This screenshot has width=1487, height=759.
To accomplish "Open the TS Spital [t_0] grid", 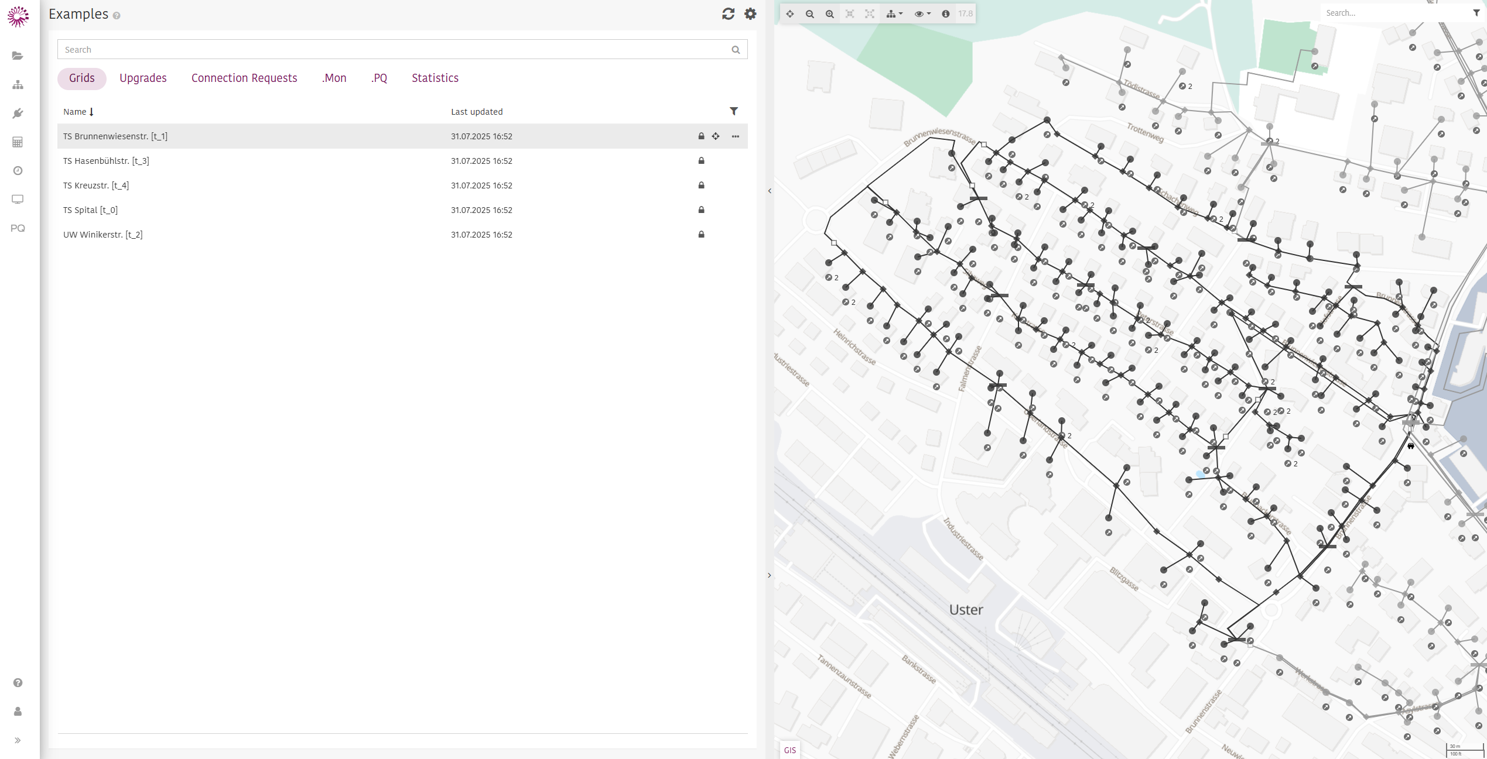I will (402, 210).
